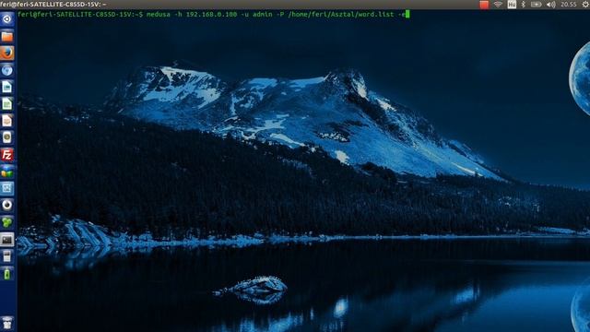This screenshot has height=332, width=590.
Task: Open the Hu keyboard layout indicator
Action: click(x=512, y=5)
